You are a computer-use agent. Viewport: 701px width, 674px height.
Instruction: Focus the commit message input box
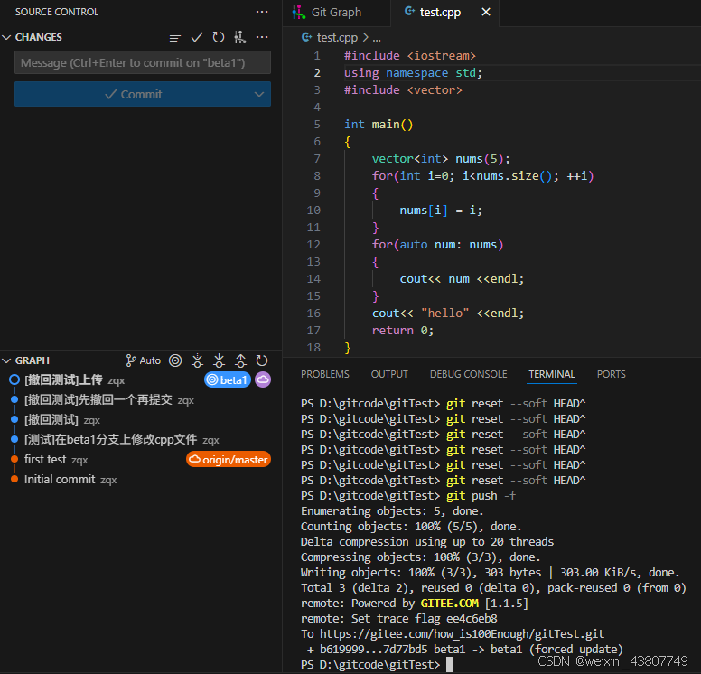point(143,62)
